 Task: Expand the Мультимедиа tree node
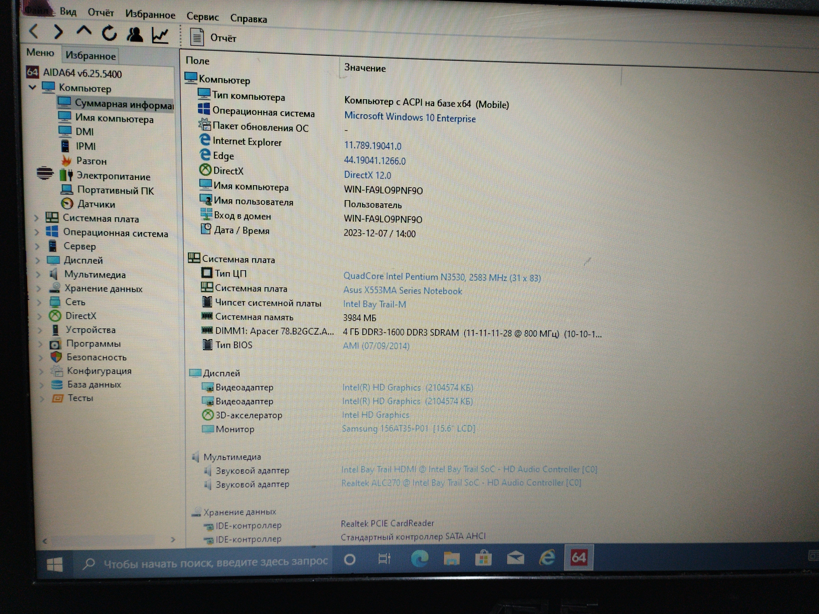38,274
